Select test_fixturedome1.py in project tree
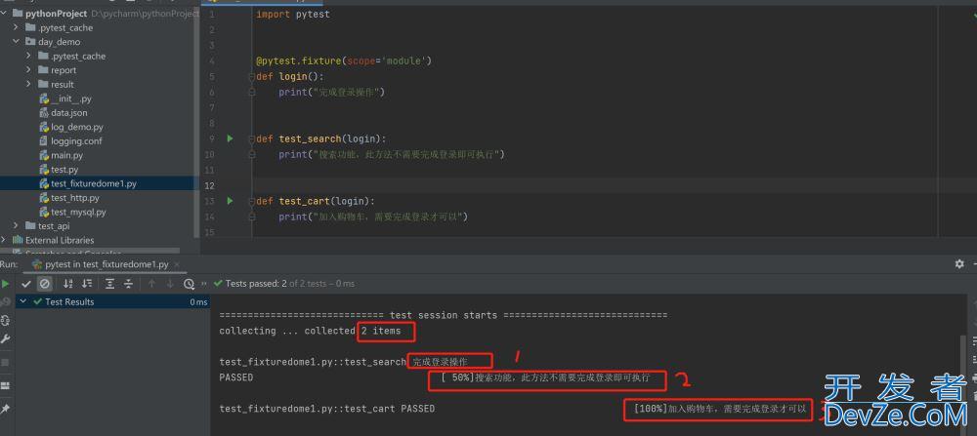The width and height of the screenshot is (977, 436). [94, 183]
